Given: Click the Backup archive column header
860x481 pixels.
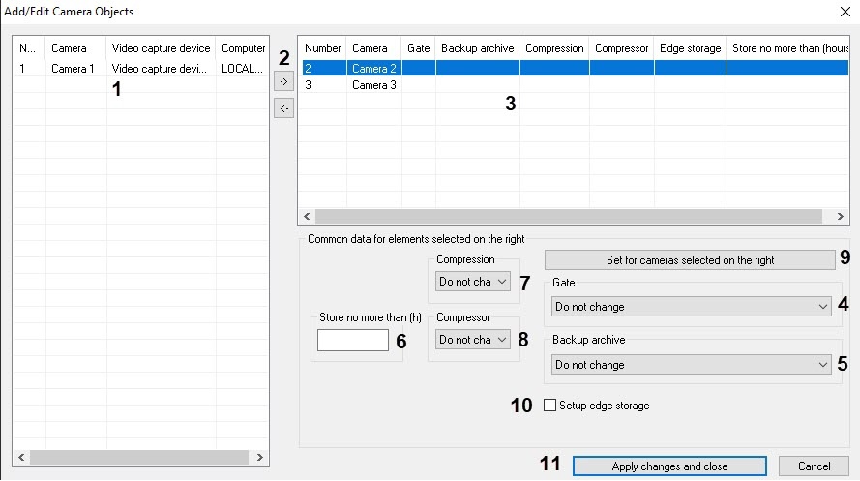Looking at the screenshot, I should (477, 47).
